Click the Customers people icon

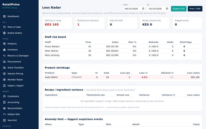click(4, 96)
